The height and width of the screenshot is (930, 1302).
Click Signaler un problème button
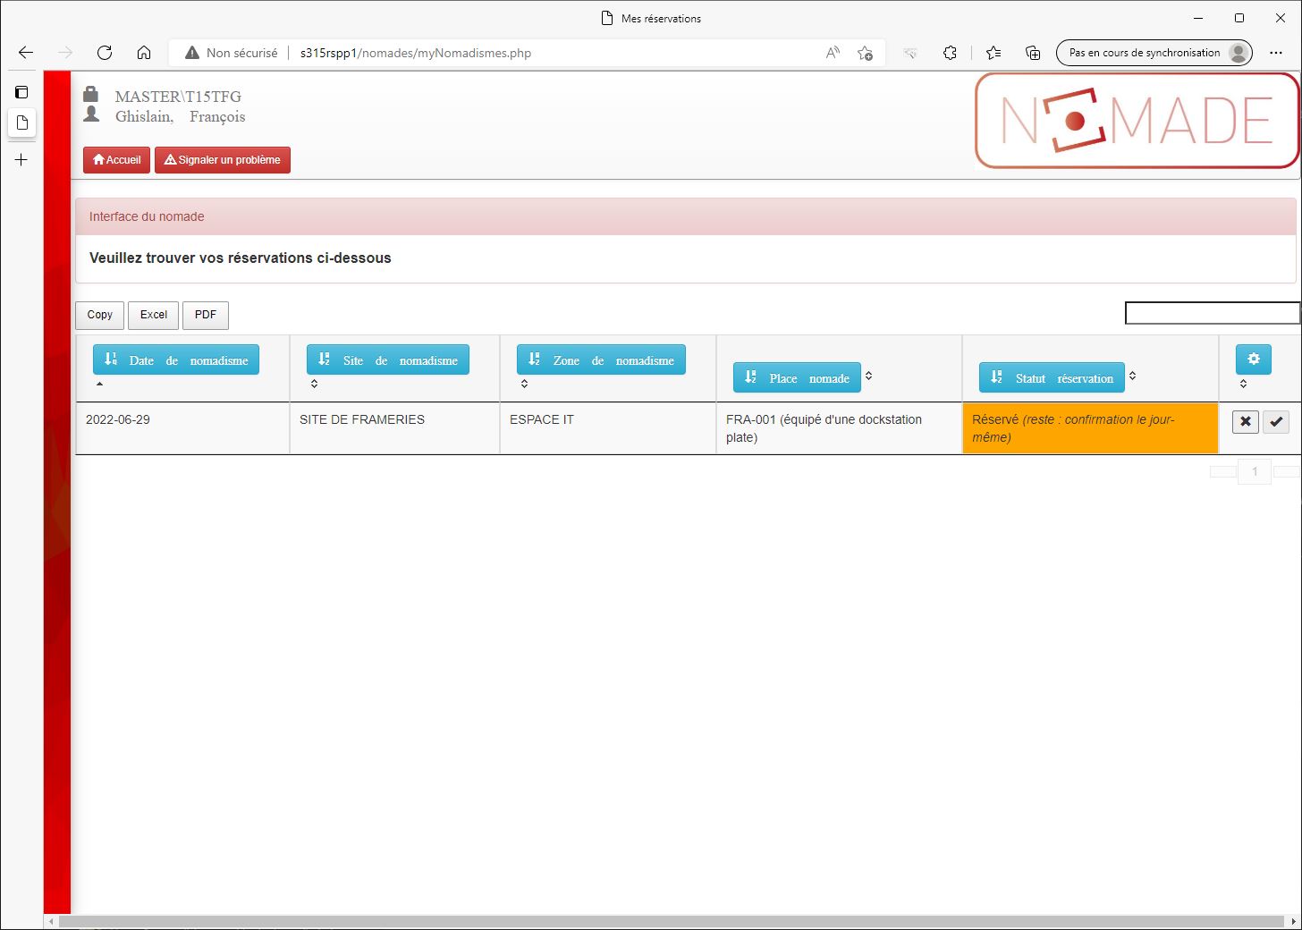223,160
